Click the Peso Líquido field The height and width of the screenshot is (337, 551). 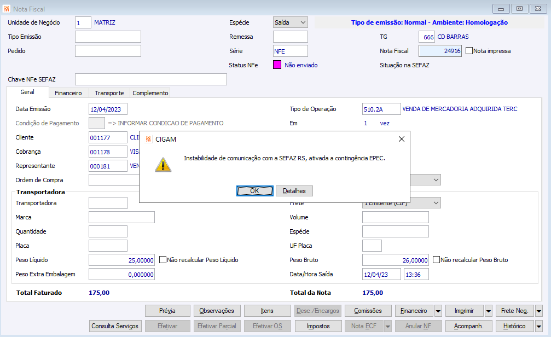click(121, 260)
